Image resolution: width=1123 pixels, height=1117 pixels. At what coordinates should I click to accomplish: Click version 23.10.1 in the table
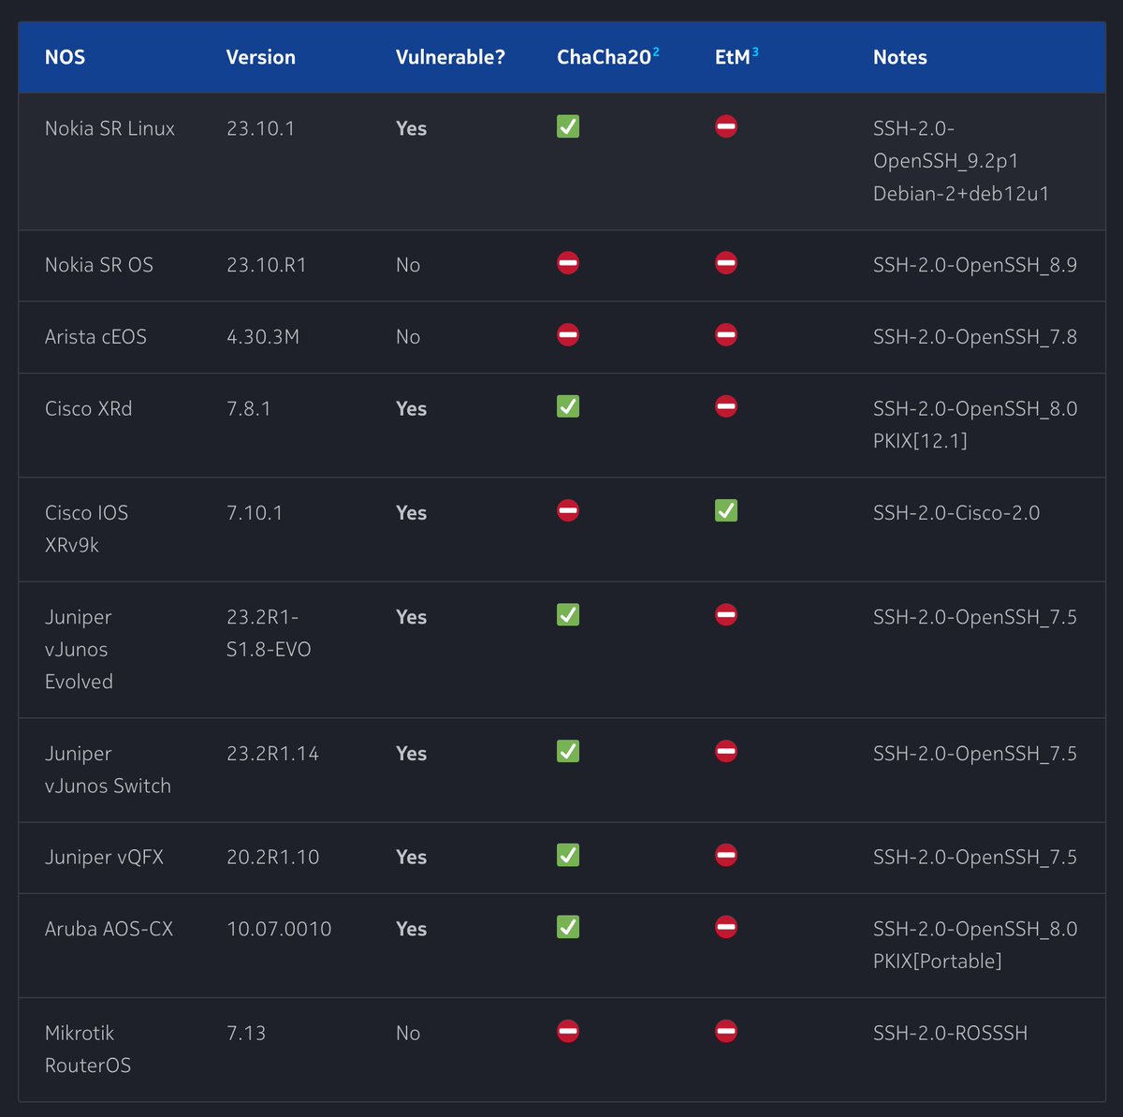coord(260,128)
